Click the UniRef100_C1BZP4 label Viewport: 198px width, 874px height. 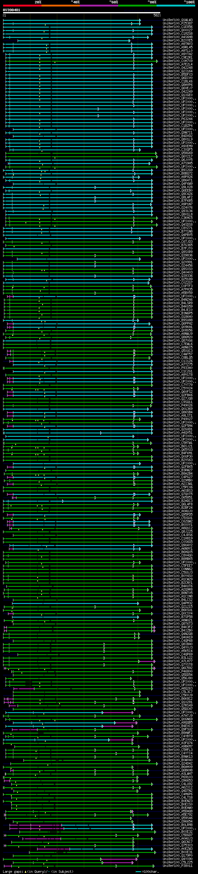[178, 126]
